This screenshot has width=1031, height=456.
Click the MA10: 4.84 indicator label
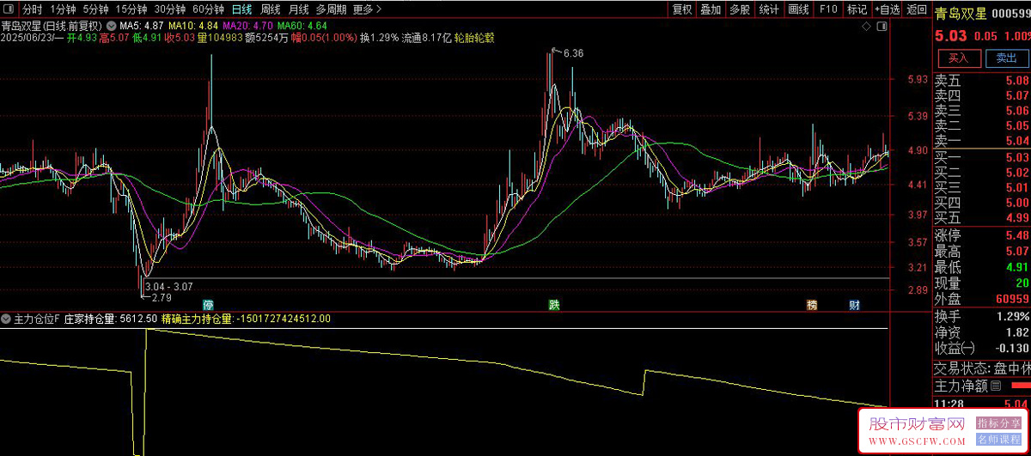coord(192,26)
